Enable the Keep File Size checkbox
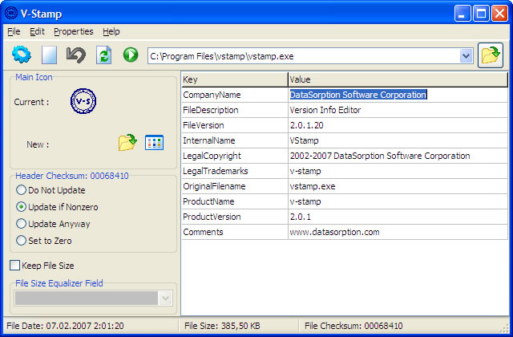513x337 pixels. click(15, 266)
